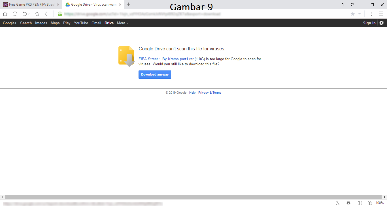This screenshot has width=387, height=206.
Task: Click the blurred address bar URL
Action: pyautogui.click(x=142, y=14)
